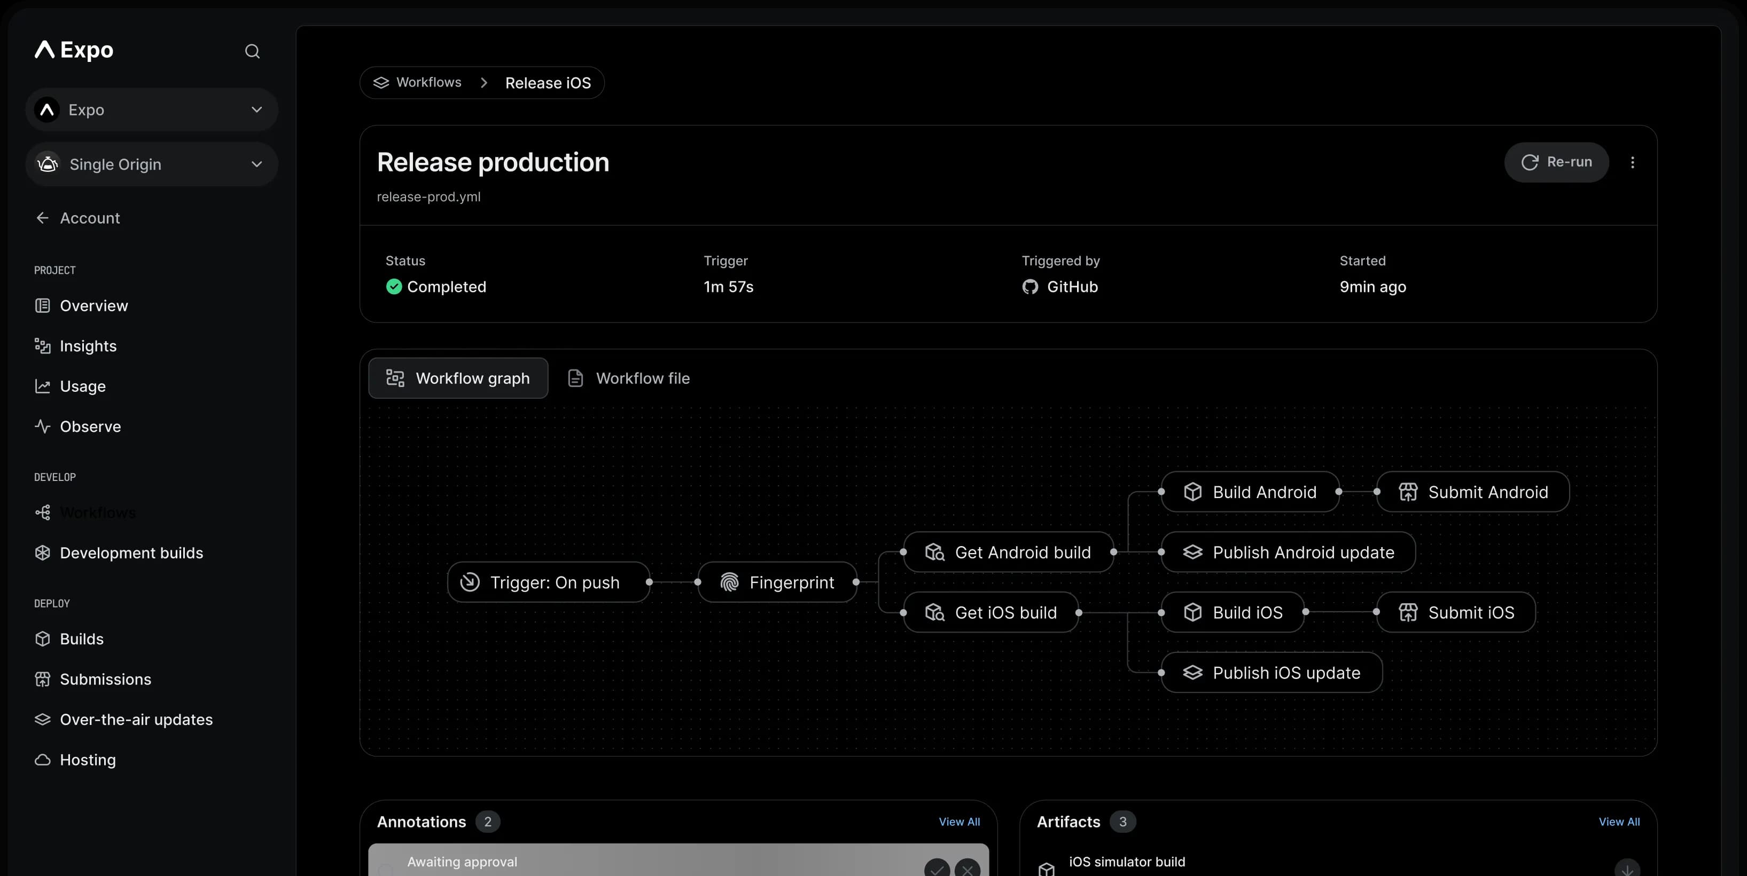This screenshot has height=876, width=1747.
Task: Click the Expo logo at top left
Action: [x=74, y=50]
